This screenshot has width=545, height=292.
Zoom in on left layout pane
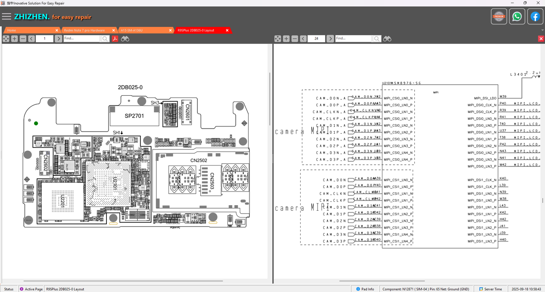coord(14,39)
